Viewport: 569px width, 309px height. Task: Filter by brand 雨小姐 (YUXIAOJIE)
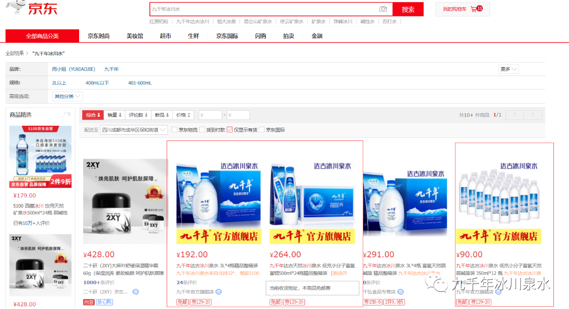pyautogui.click(x=73, y=69)
